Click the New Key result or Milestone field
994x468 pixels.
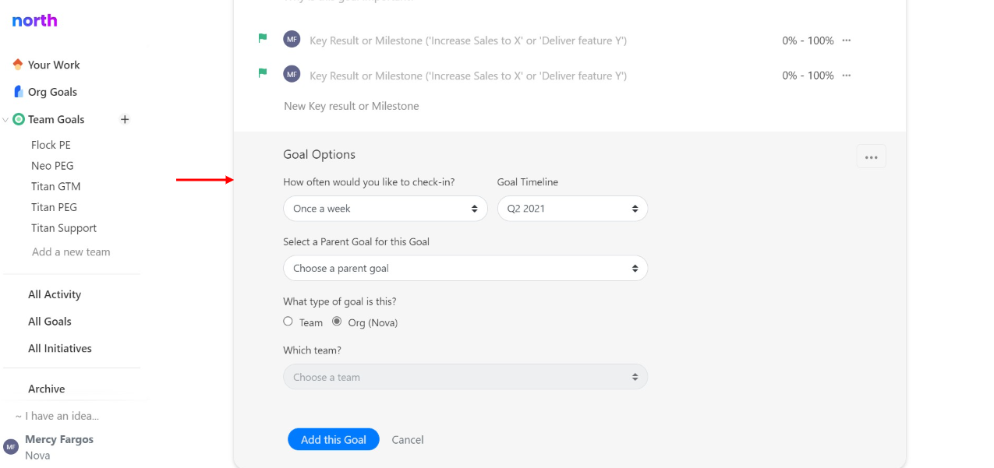[x=352, y=106]
